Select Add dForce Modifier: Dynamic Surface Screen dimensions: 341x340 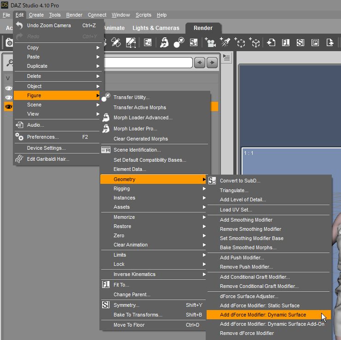pos(269,315)
